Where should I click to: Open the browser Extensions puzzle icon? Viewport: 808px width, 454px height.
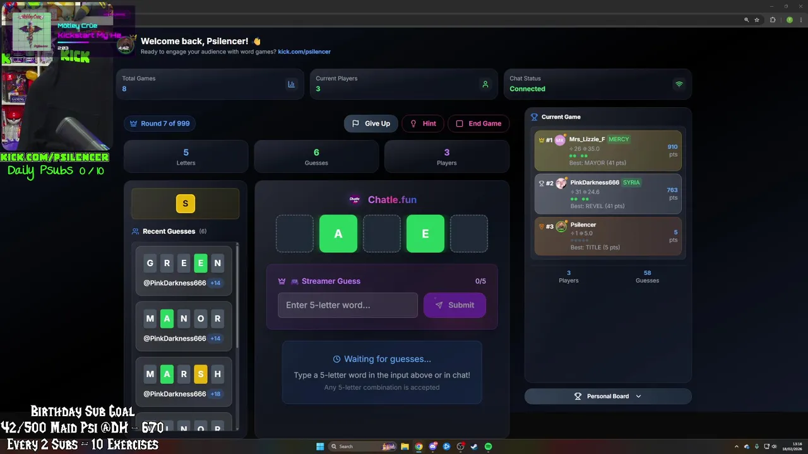(x=773, y=20)
